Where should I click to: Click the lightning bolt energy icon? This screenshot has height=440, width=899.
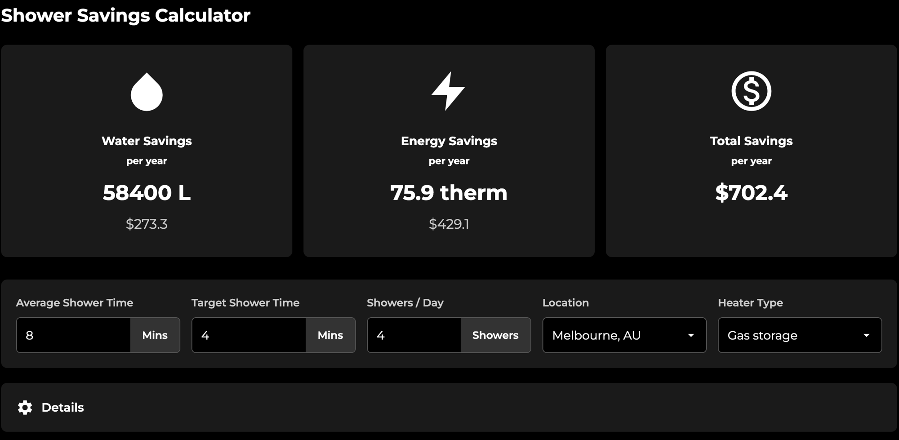(x=448, y=91)
